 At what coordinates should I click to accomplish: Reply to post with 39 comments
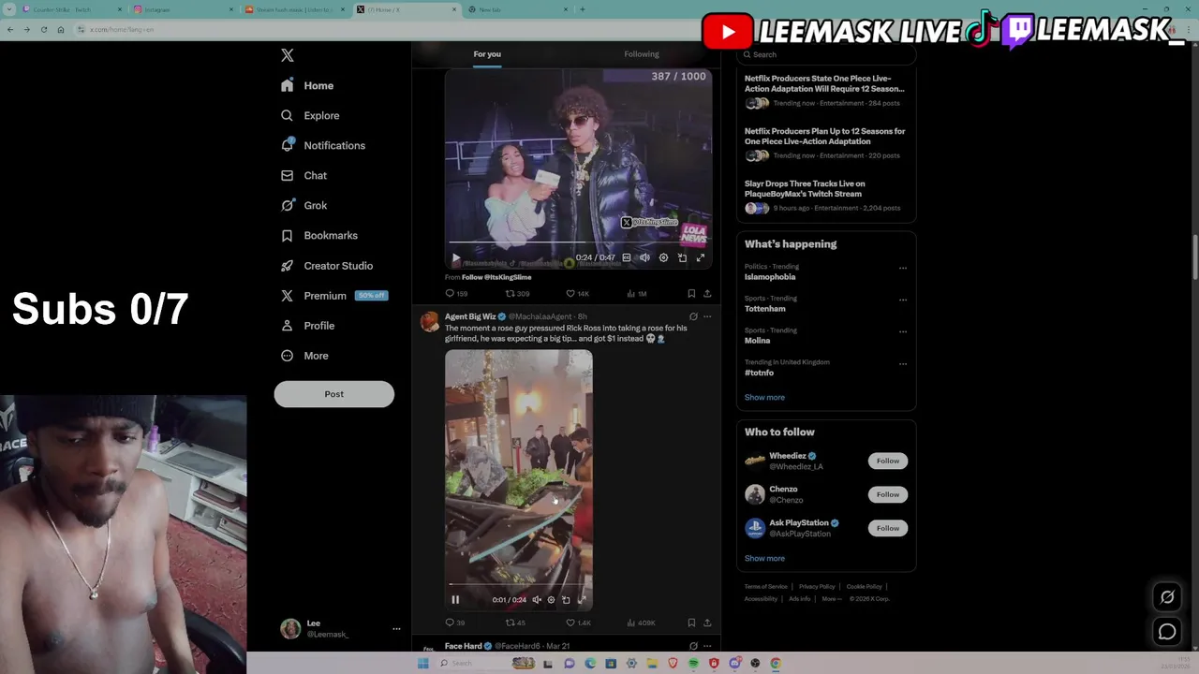(x=455, y=623)
